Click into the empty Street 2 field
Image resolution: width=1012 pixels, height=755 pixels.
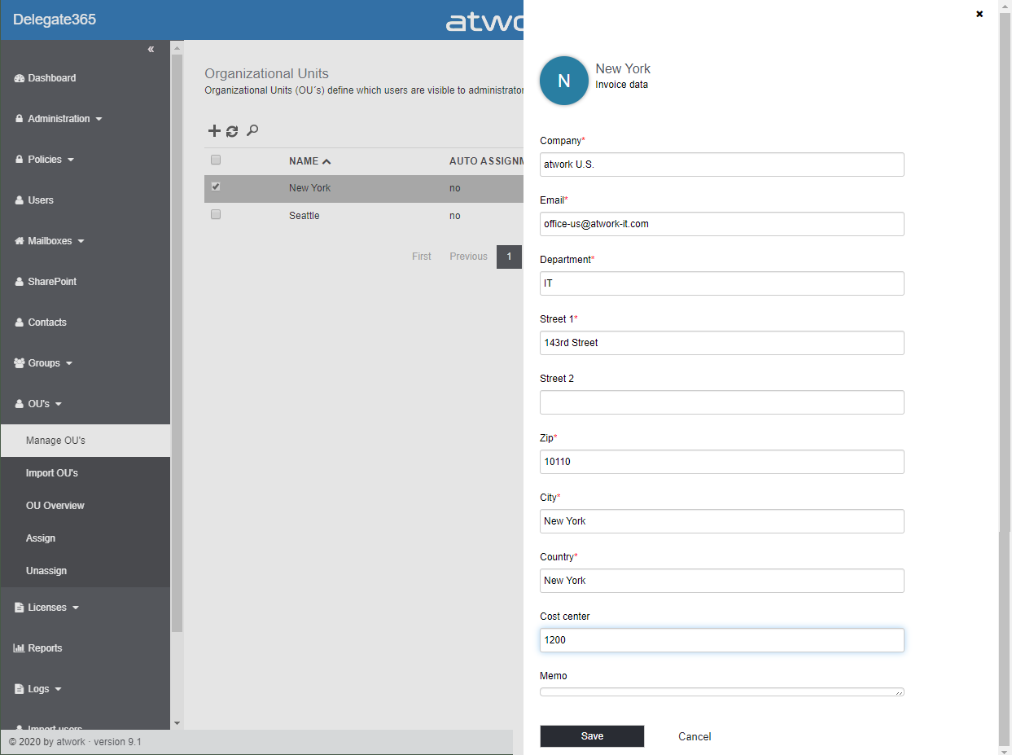click(722, 402)
